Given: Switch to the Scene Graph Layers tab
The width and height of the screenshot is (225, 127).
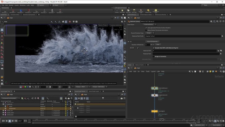Looking at the screenshot, I should [94, 91].
